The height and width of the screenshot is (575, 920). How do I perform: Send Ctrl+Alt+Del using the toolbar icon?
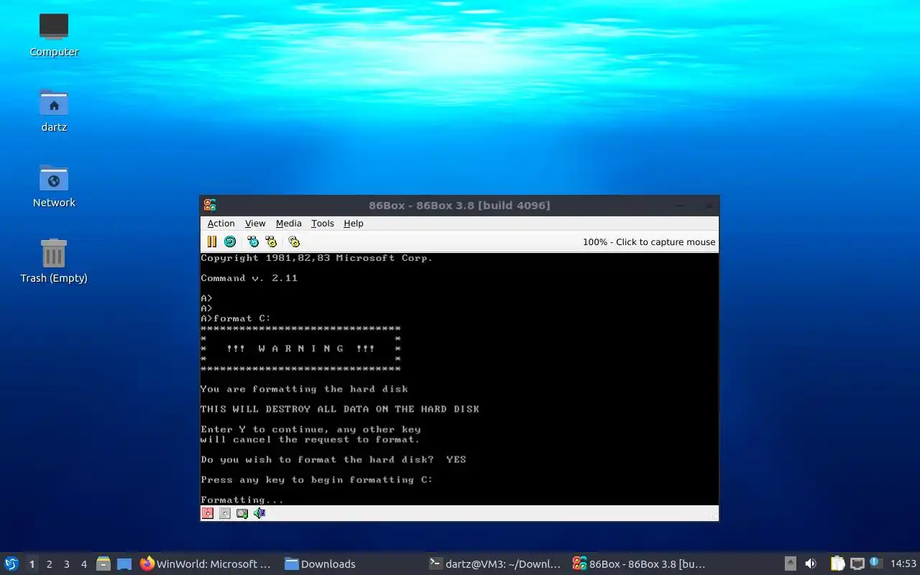click(x=253, y=241)
